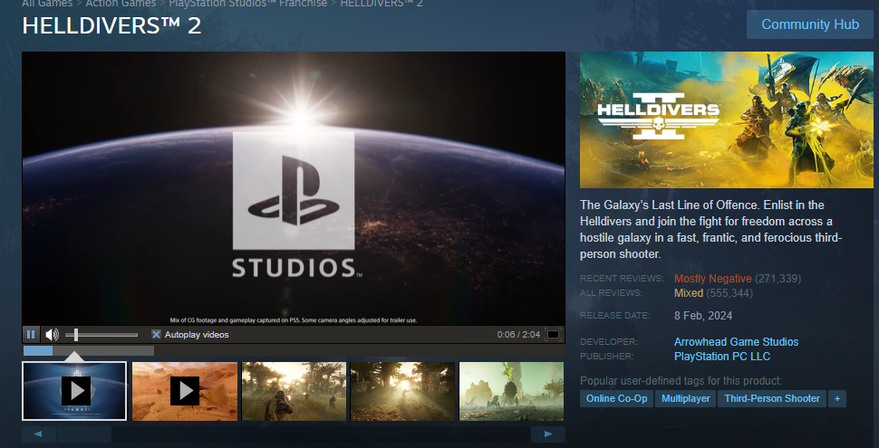The height and width of the screenshot is (448, 879).
Task: Enter fullscreen video mode
Action: (554, 334)
